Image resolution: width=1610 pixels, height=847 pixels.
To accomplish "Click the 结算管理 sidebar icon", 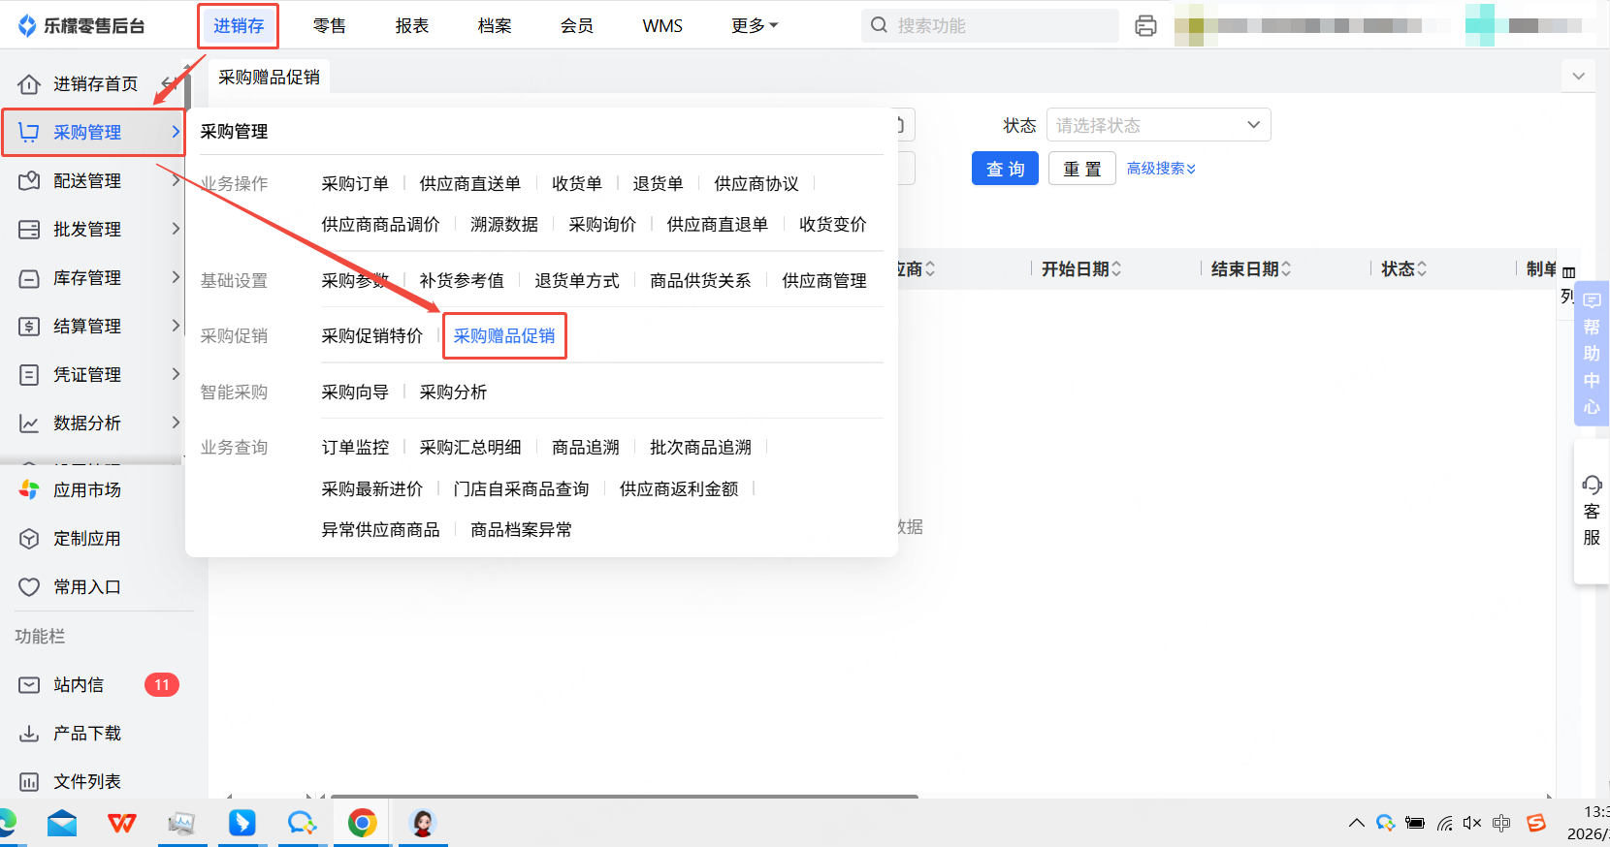I will click(x=29, y=326).
